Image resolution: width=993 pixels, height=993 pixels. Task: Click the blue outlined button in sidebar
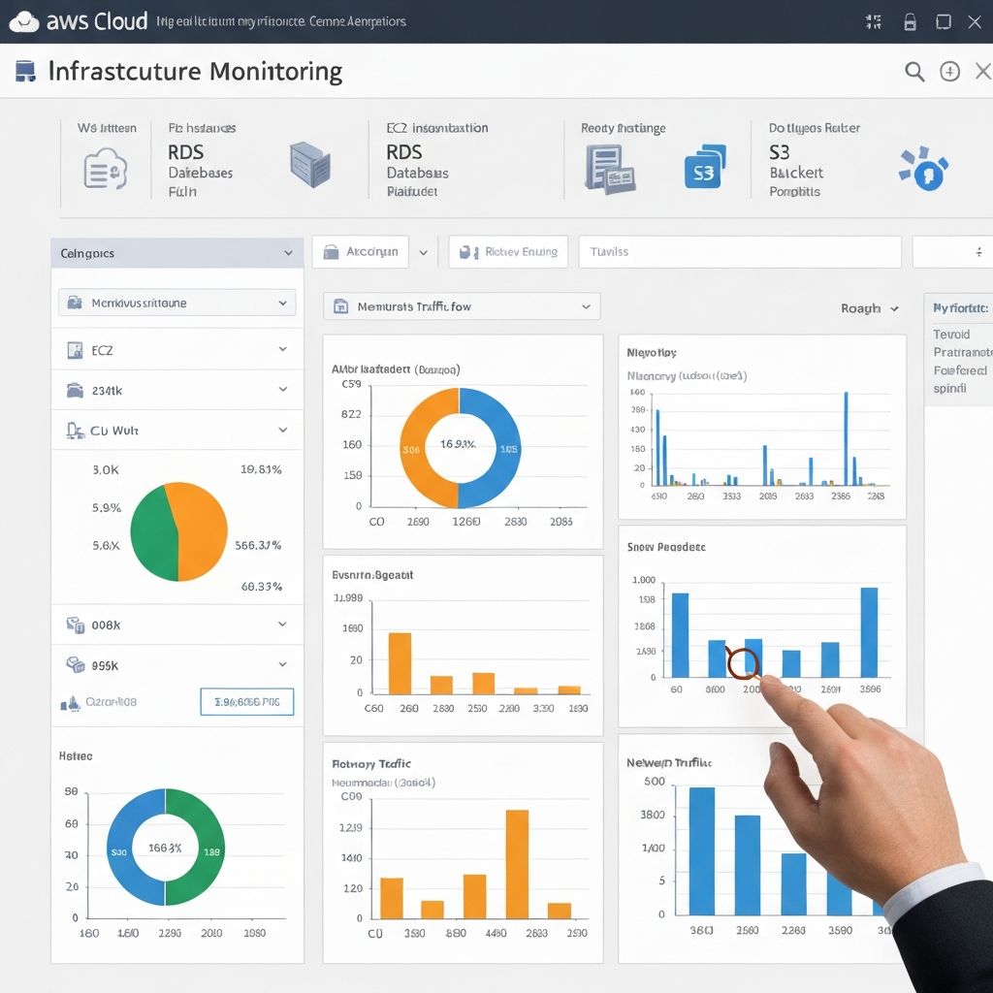pyautogui.click(x=246, y=701)
